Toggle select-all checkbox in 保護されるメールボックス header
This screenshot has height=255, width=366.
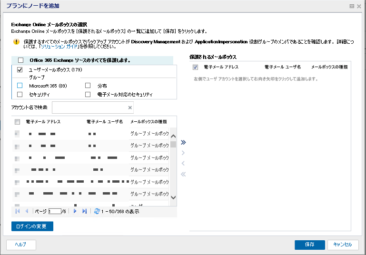coord(195,67)
